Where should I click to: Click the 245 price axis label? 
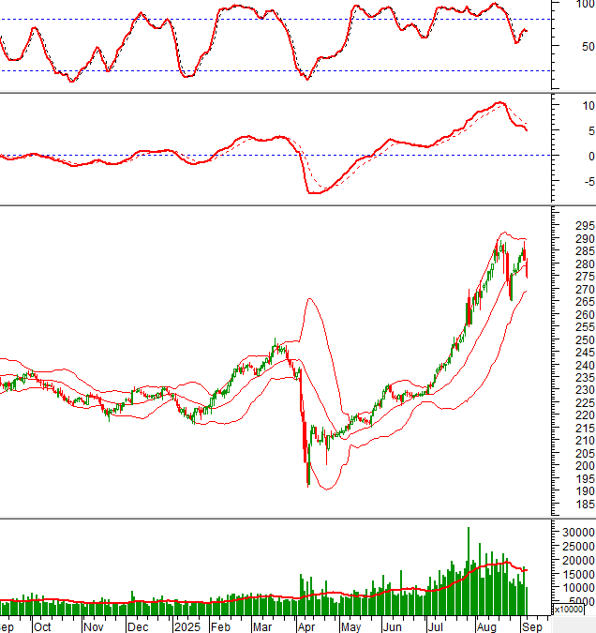585,353
